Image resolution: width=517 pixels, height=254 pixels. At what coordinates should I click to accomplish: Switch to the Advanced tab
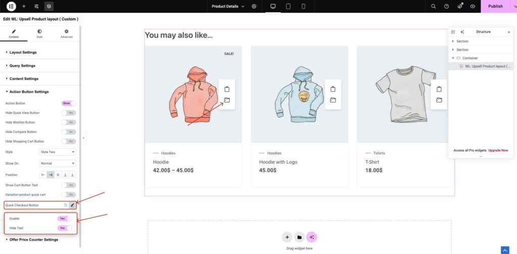click(66, 34)
